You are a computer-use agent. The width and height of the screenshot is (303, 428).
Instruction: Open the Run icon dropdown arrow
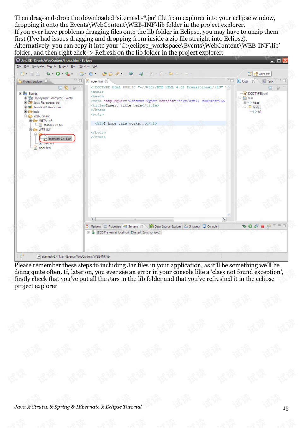point(62,74)
